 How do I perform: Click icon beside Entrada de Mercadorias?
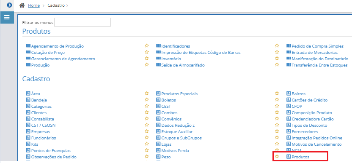289,52
